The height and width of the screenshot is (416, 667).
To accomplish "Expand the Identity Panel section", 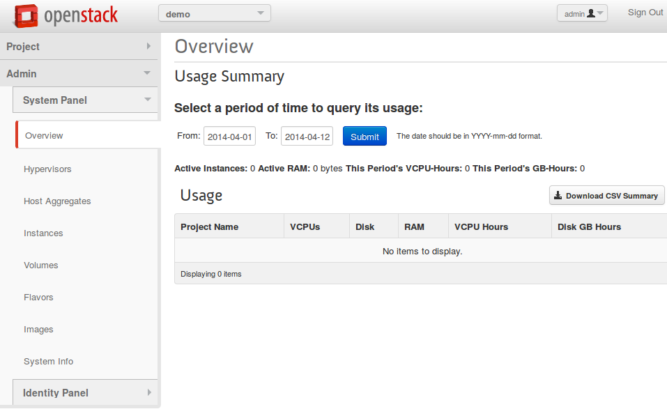I will 86,393.
